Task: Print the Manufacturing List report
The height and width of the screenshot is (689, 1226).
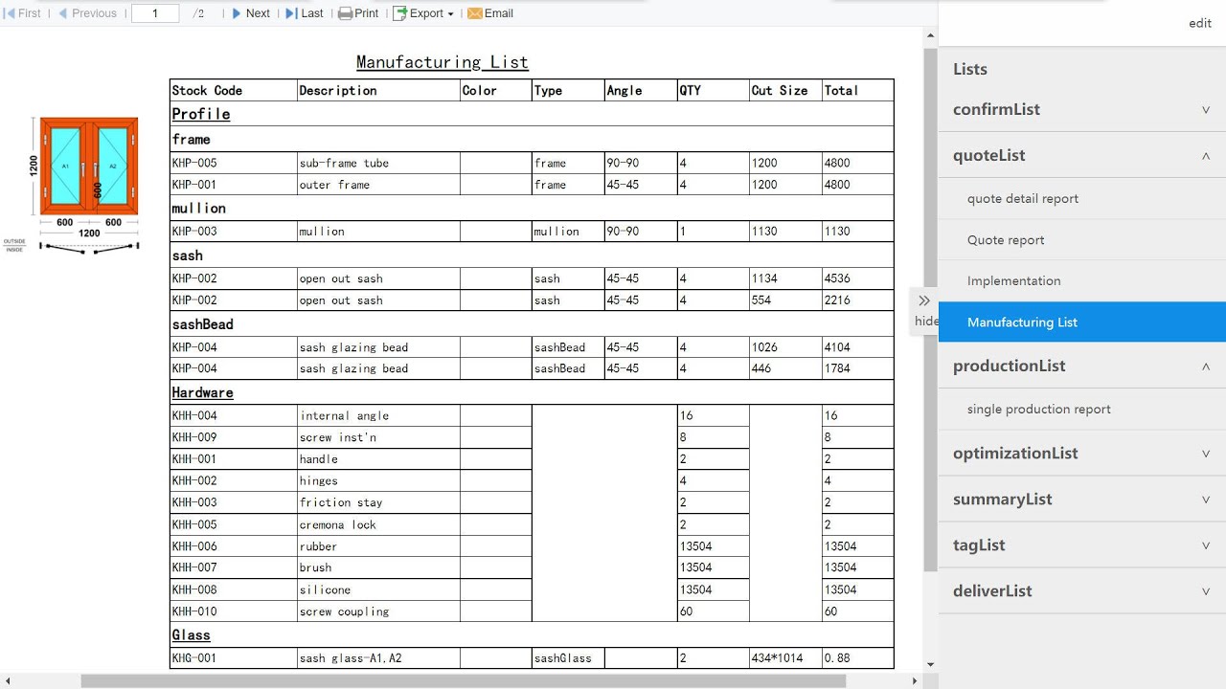Action: pyautogui.click(x=358, y=13)
